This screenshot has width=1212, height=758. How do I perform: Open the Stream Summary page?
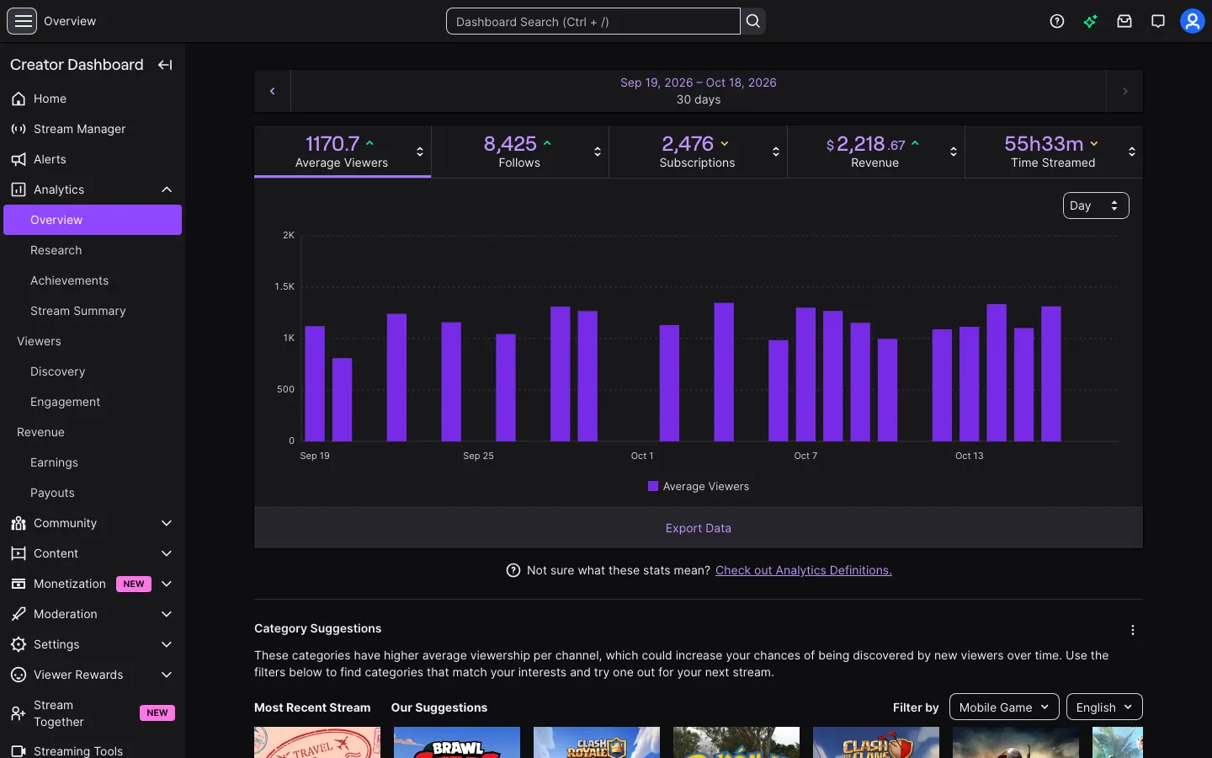(93, 311)
